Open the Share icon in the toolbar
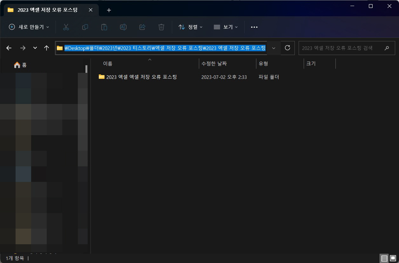Viewport: 399px width, 263px height. 142,27
